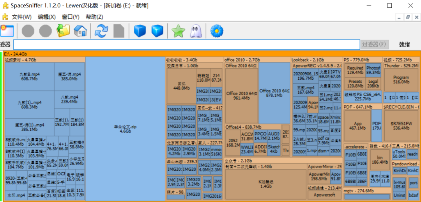Select the Lookback - 2.1Gb header
This screenshot has height=202, width=421.
[x=317, y=60]
